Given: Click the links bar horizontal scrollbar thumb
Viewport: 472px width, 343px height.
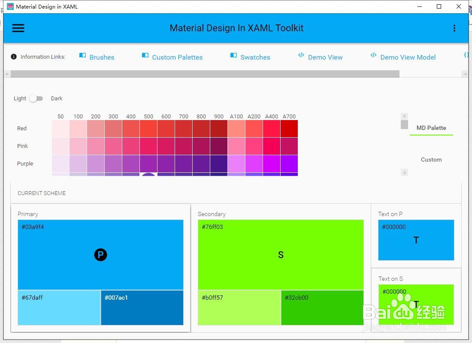Looking at the screenshot, I should click(x=205, y=74).
